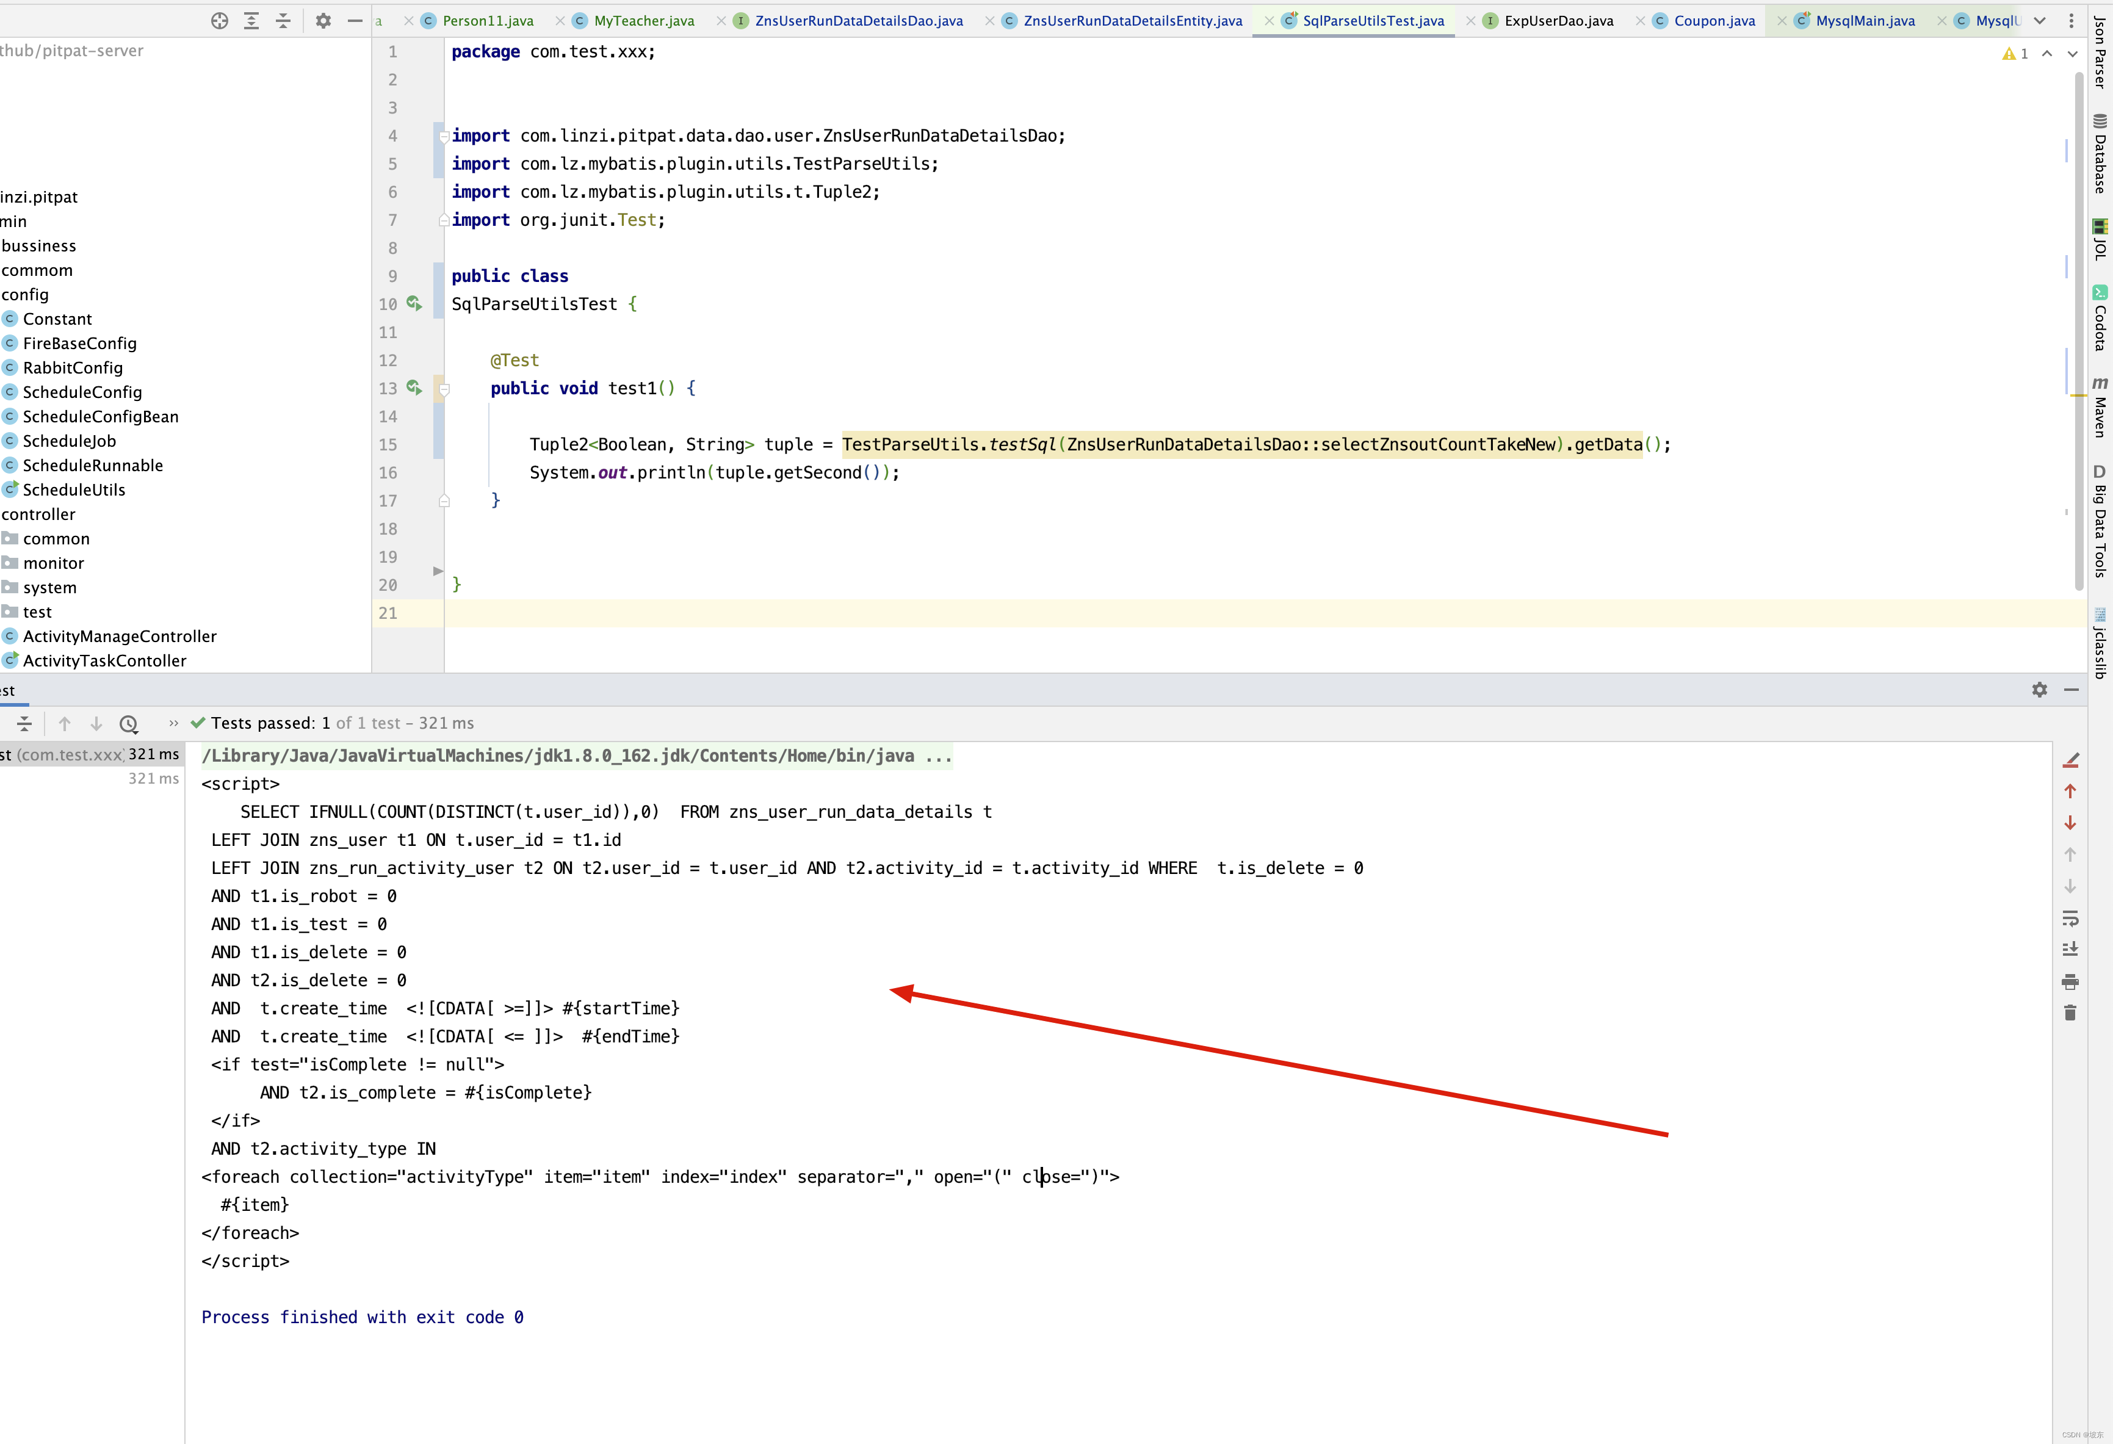Click grey down stack trace arrow
The width and height of the screenshot is (2113, 1444).
tap(2070, 887)
